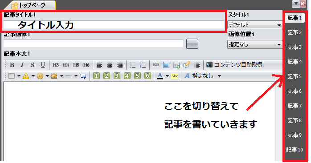Switch to the 記事5 tab
The width and height of the screenshot is (311, 163).
click(x=295, y=76)
